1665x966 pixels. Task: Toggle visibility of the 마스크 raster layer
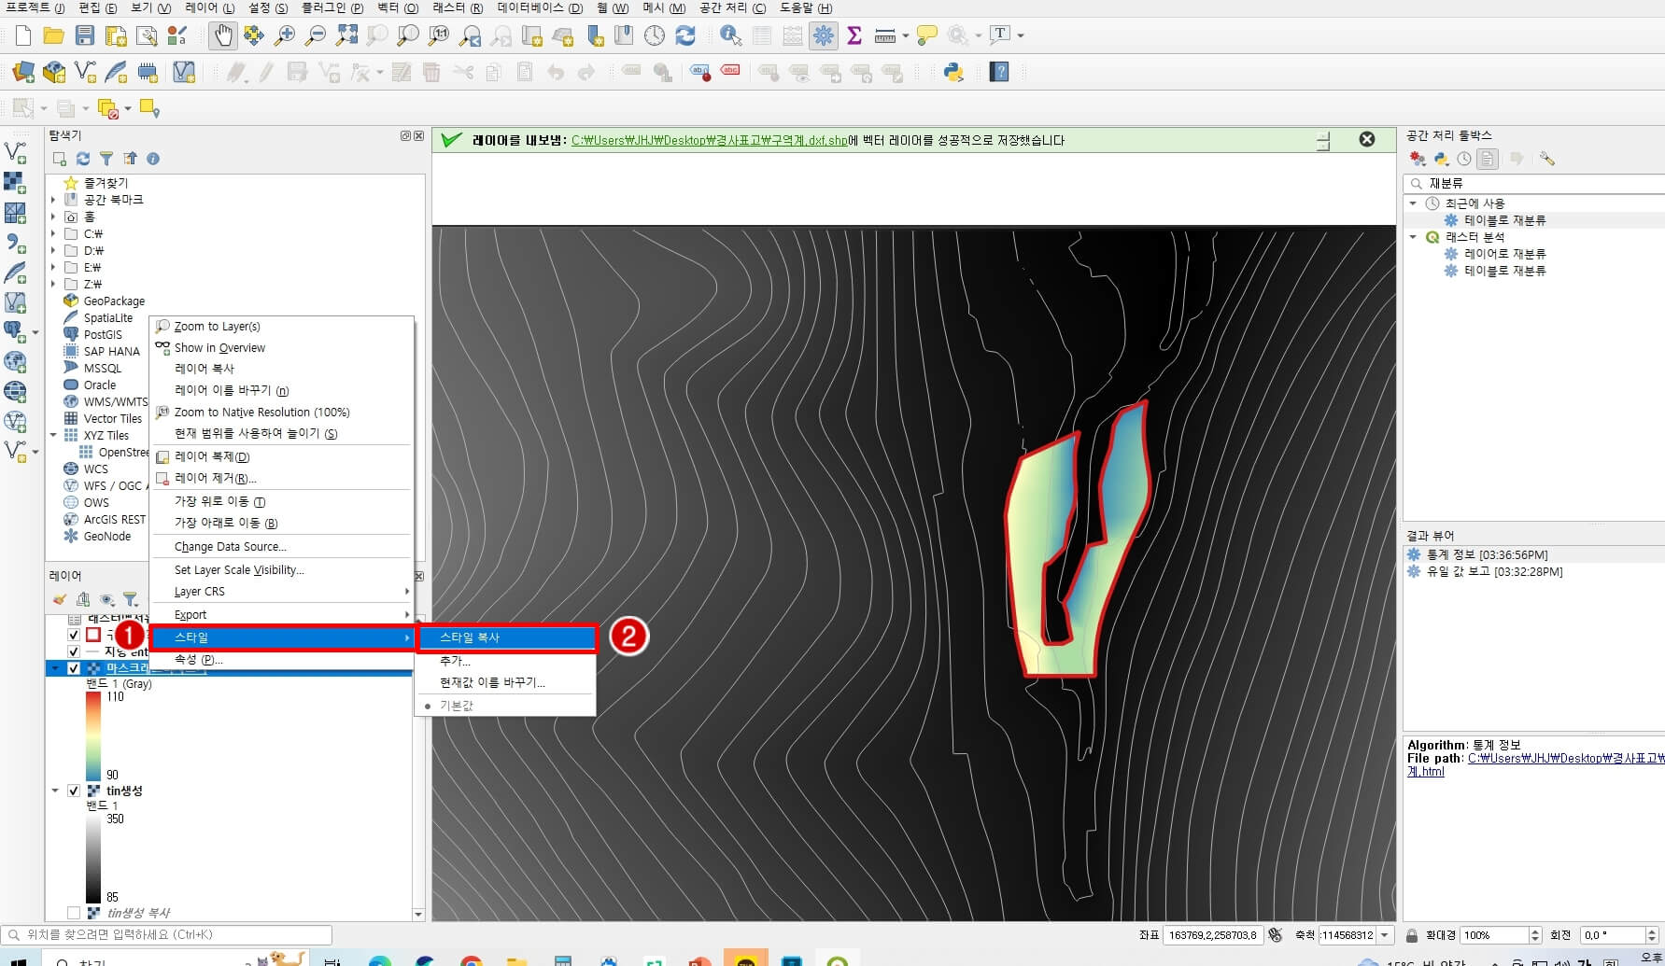coord(74,668)
